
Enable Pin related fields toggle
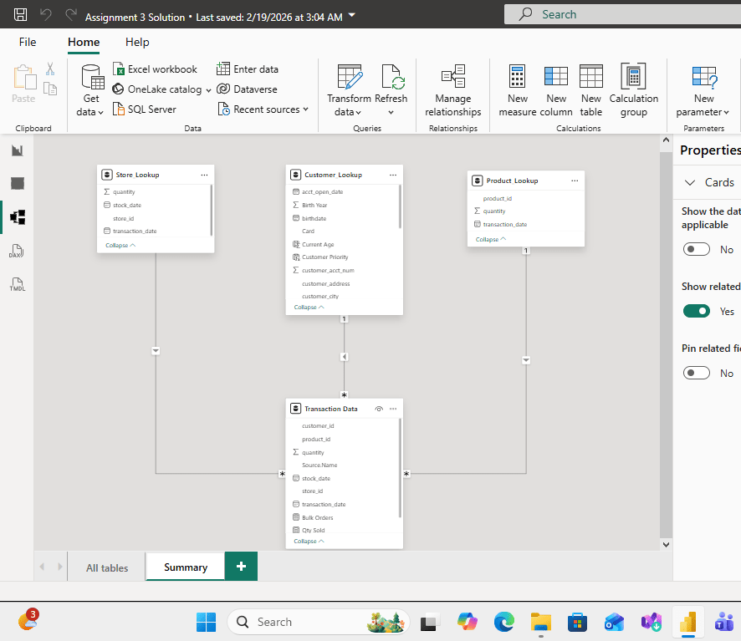click(x=696, y=373)
